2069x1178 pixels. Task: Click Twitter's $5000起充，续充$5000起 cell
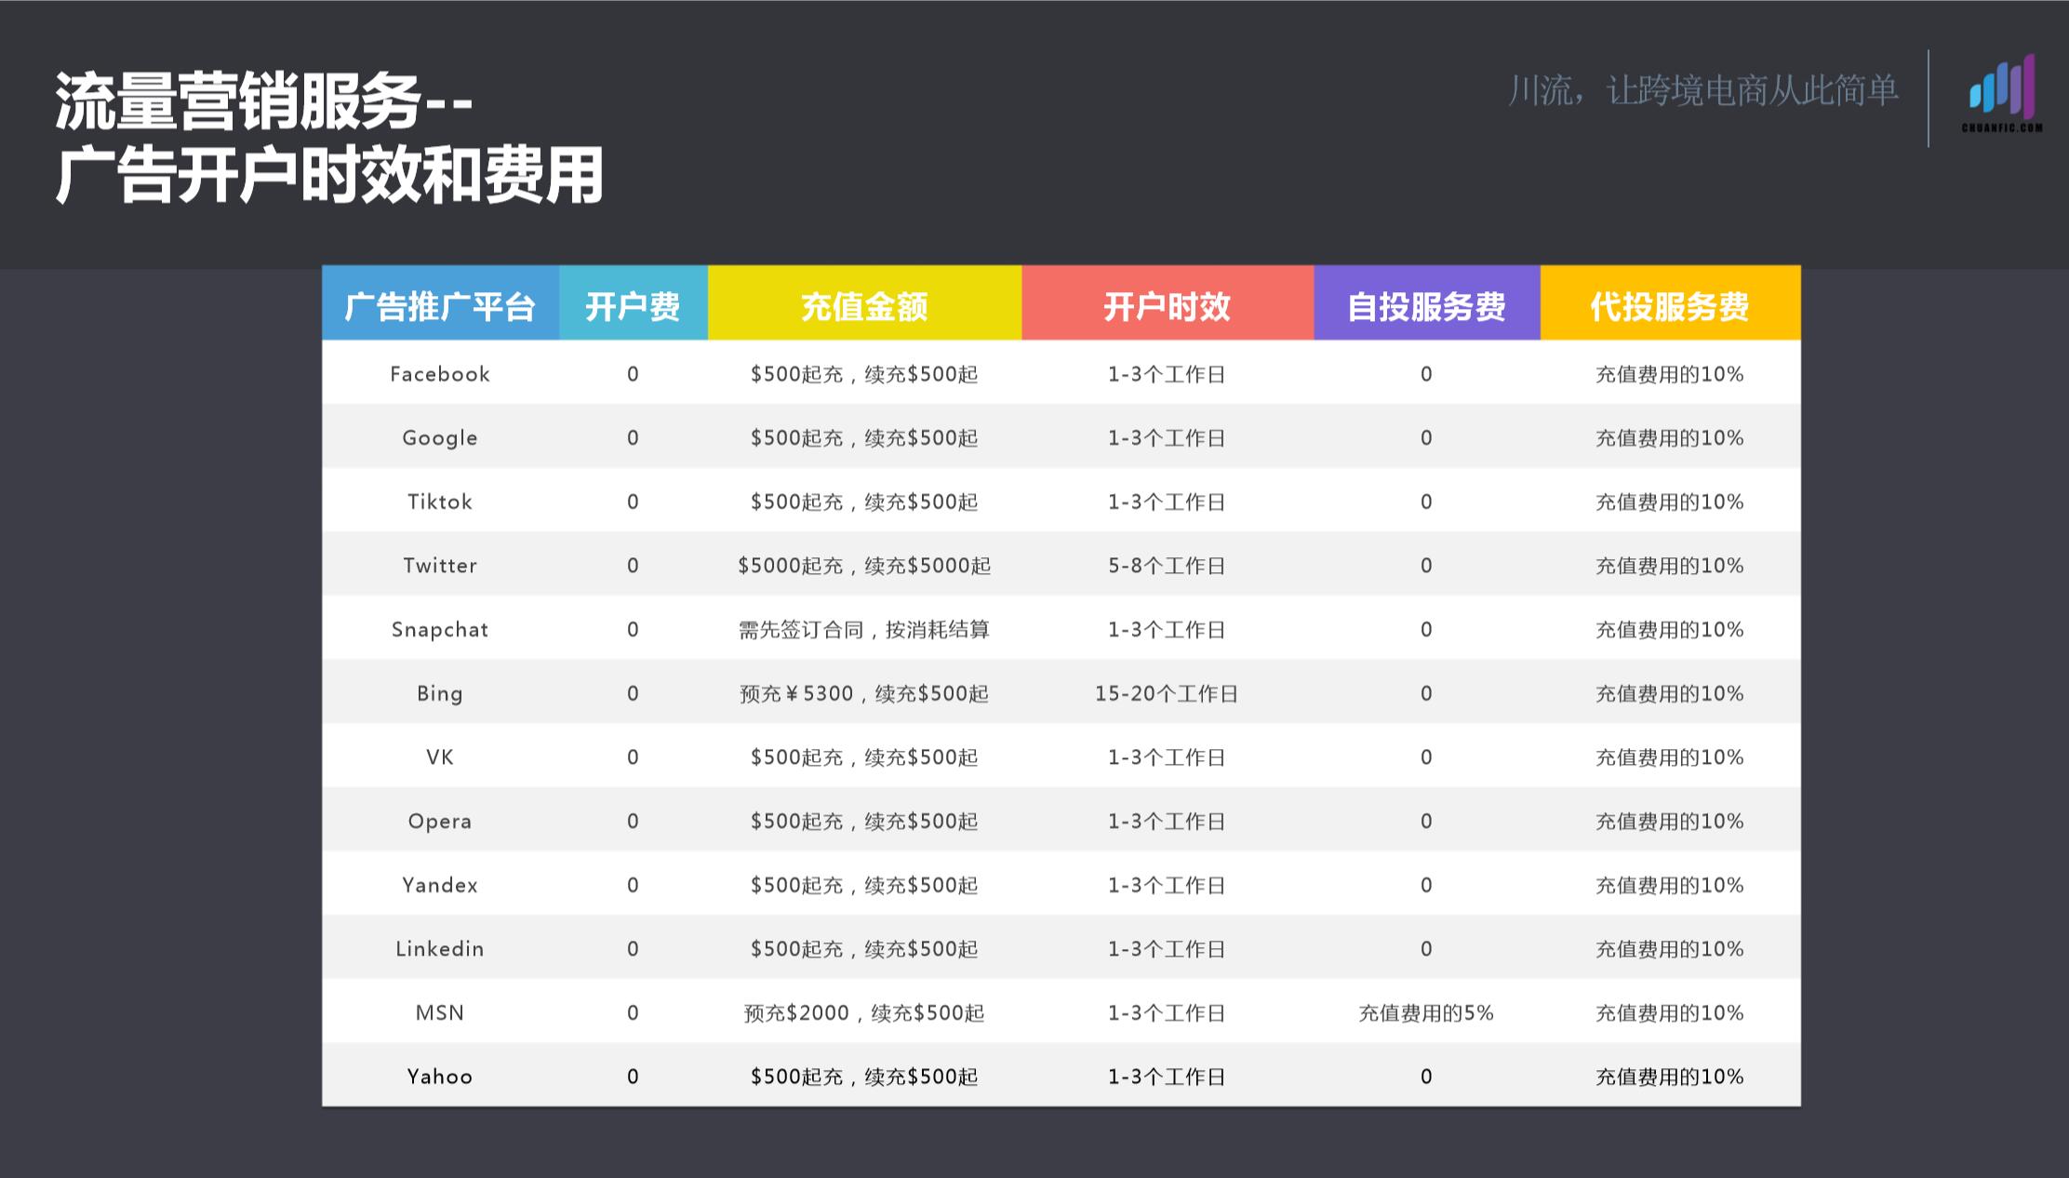(864, 566)
